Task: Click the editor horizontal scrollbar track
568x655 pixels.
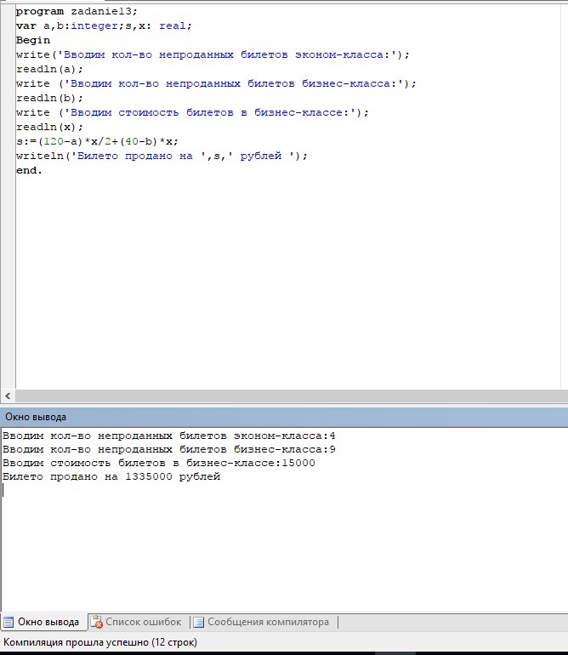Action: pyautogui.click(x=292, y=396)
